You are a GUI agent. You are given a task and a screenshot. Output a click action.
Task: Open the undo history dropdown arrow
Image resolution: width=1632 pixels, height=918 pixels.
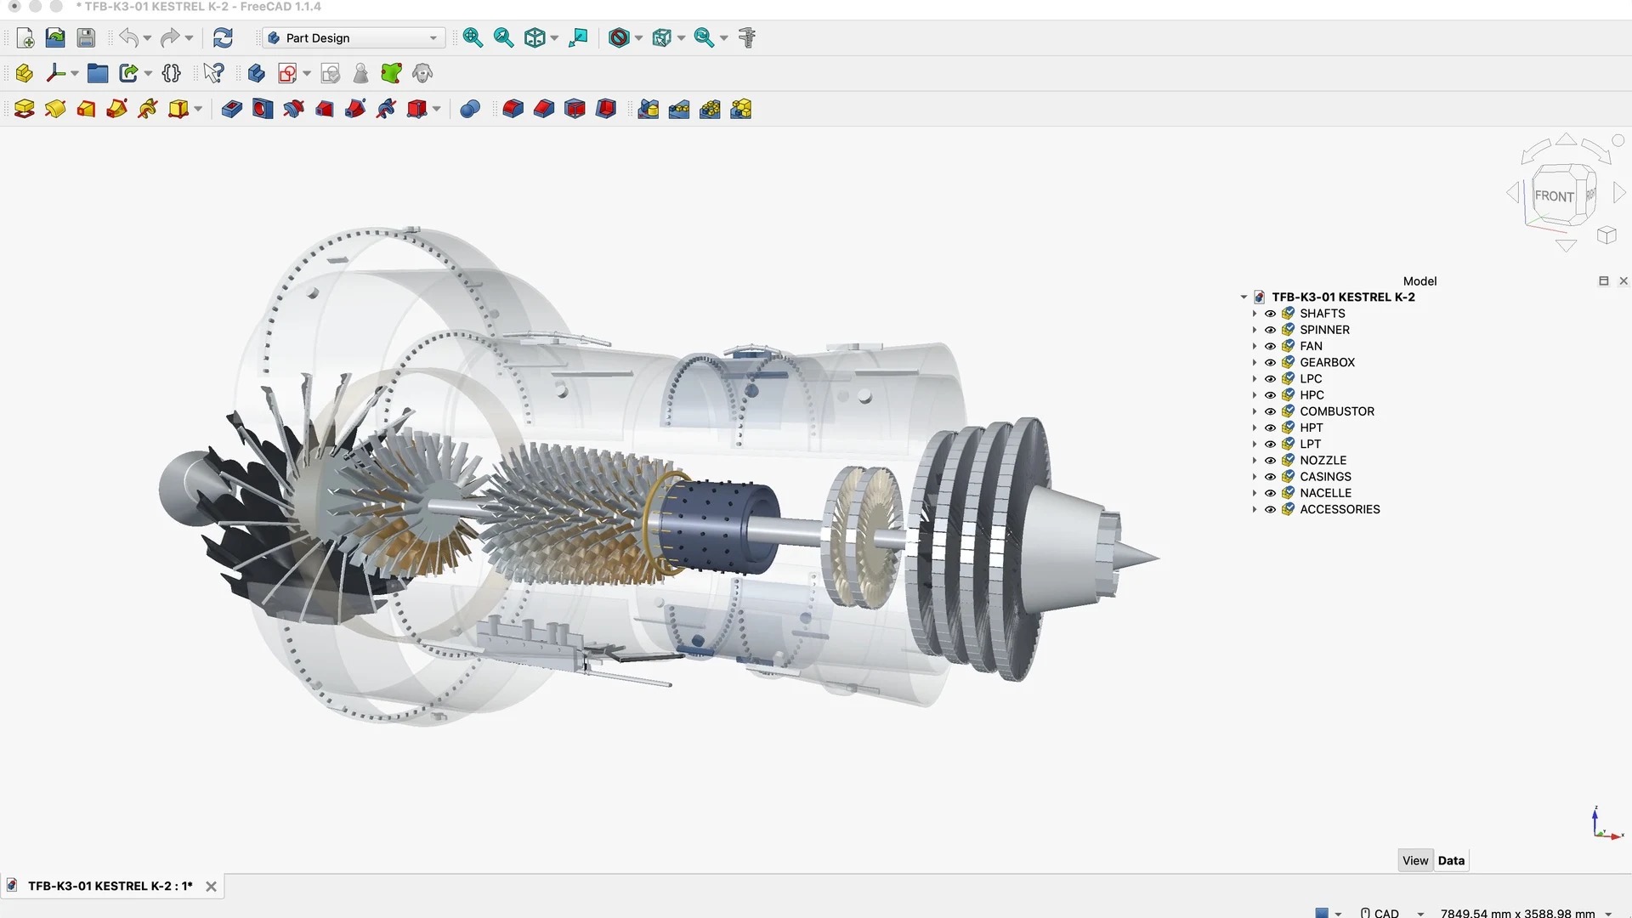pos(147,38)
